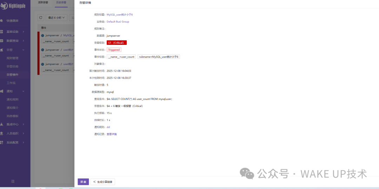Viewport: 379px width, 189px height.
Task: Click the S1 (Critical) severity badge
Action: point(117,43)
